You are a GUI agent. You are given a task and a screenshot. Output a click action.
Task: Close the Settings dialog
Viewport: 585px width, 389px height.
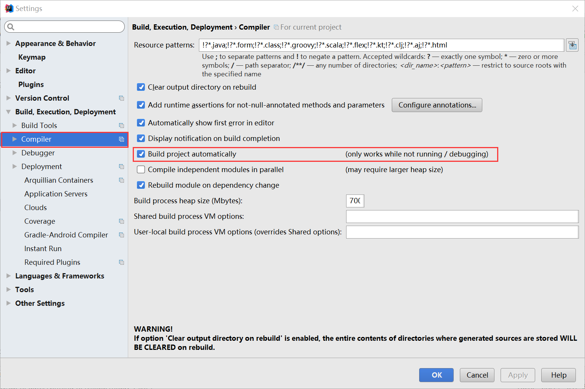coord(575,9)
